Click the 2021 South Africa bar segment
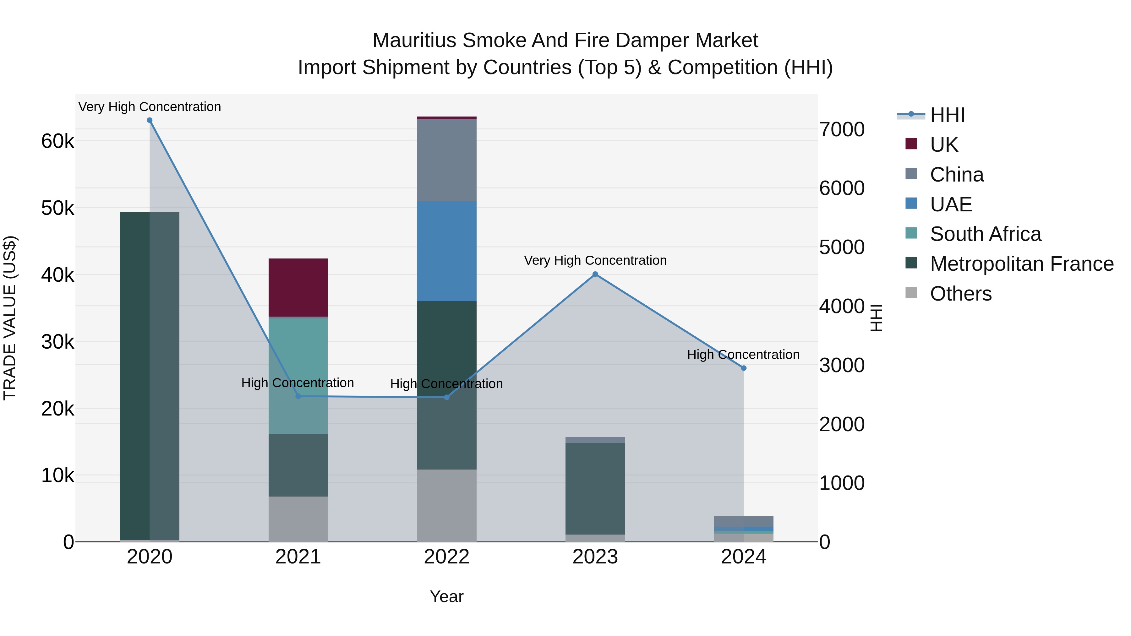This screenshot has height=636, width=1131. 298,376
